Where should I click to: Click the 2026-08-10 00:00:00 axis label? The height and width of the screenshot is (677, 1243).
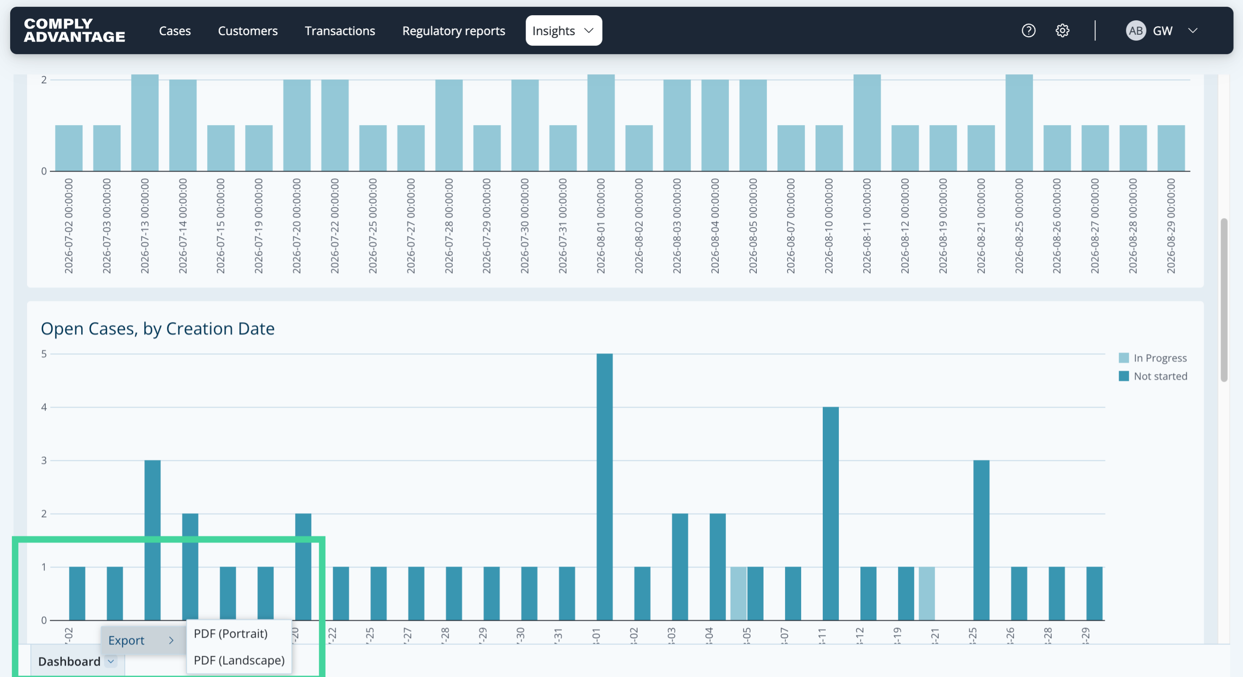829,226
